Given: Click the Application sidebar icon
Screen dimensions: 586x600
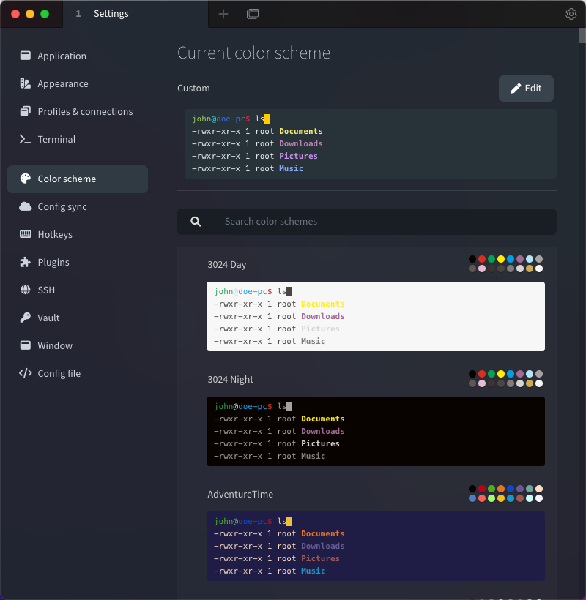Looking at the screenshot, I should tap(25, 56).
